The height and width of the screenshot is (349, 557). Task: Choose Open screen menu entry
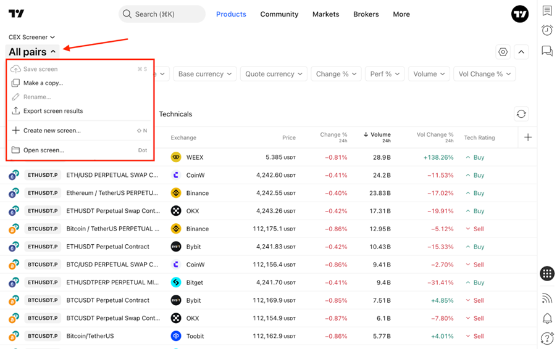point(80,150)
